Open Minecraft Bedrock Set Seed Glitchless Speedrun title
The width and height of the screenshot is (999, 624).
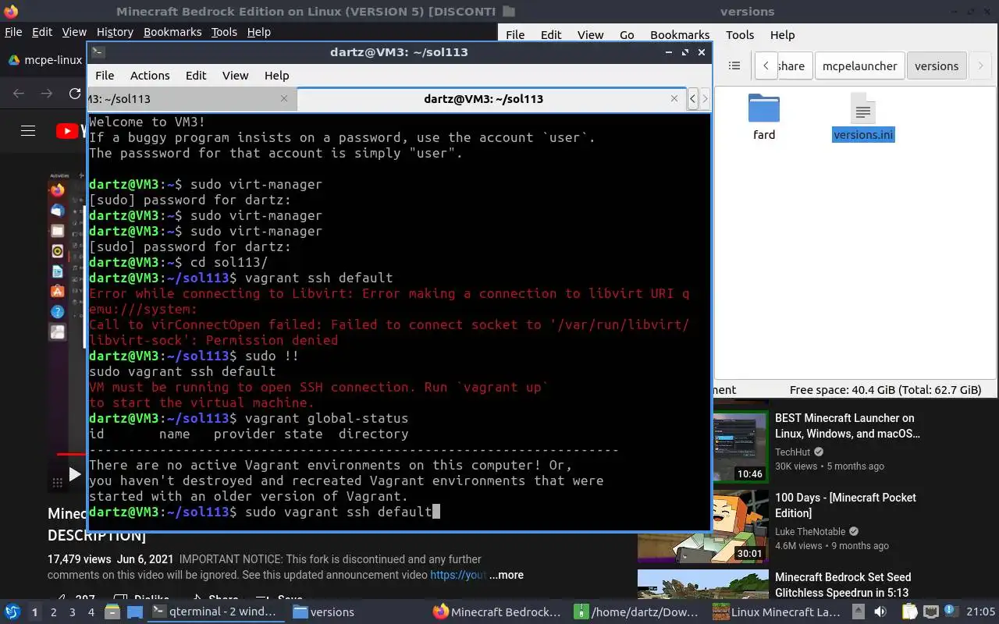(843, 585)
